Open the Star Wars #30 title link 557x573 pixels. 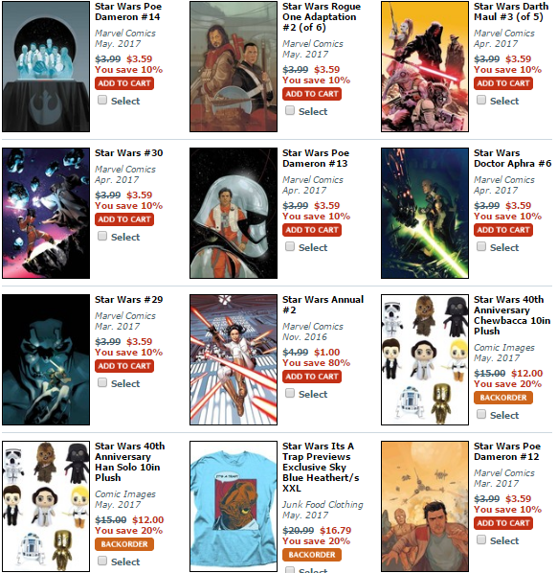point(129,152)
